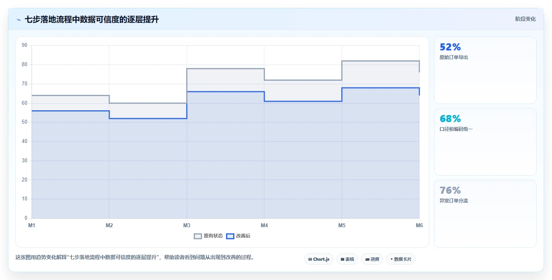Click the 50 y-axis value

pyautogui.click(x=24, y=122)
